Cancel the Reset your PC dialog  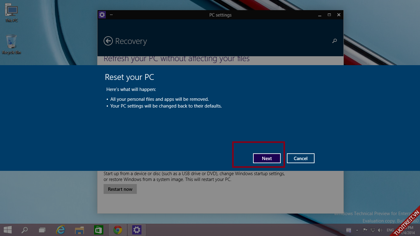[300, 158]
